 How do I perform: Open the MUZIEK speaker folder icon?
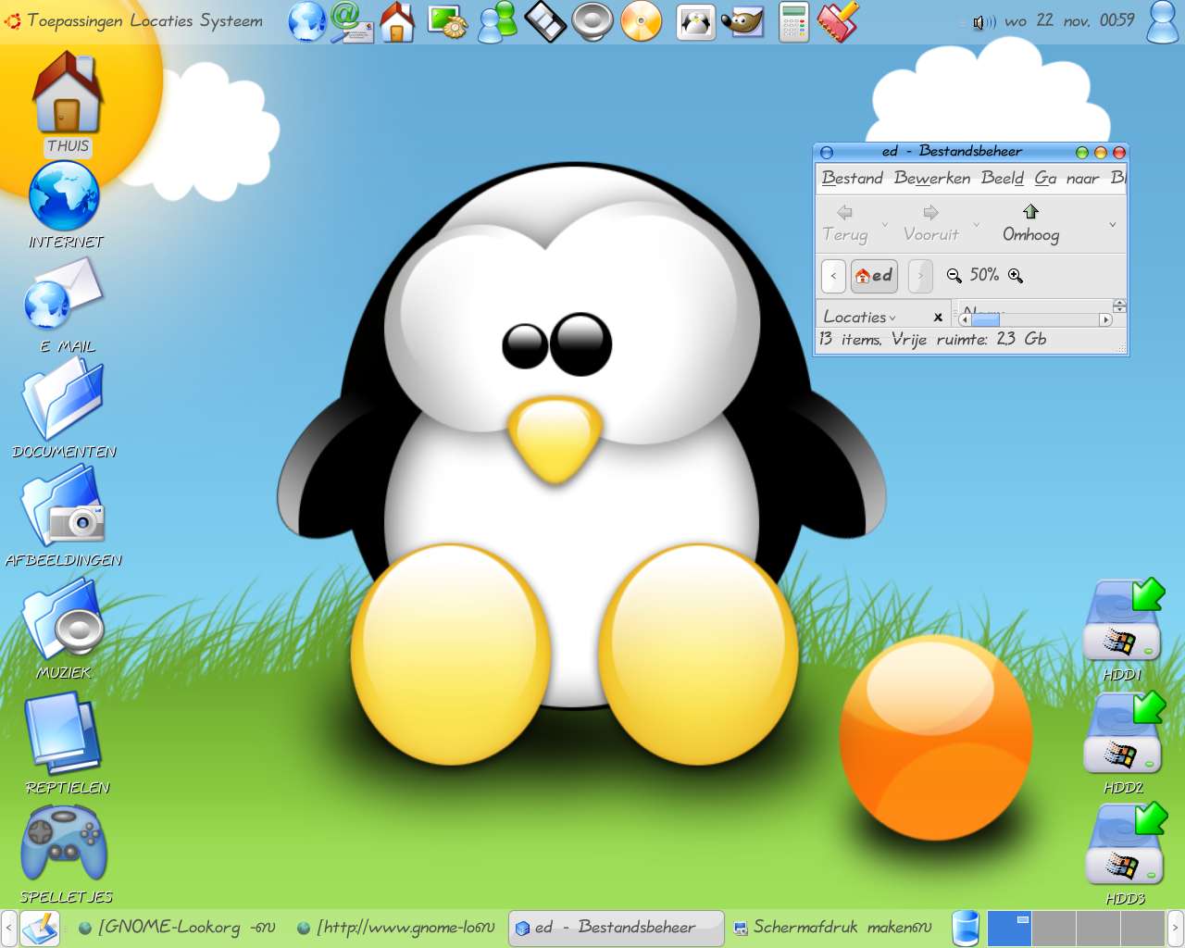64,630
